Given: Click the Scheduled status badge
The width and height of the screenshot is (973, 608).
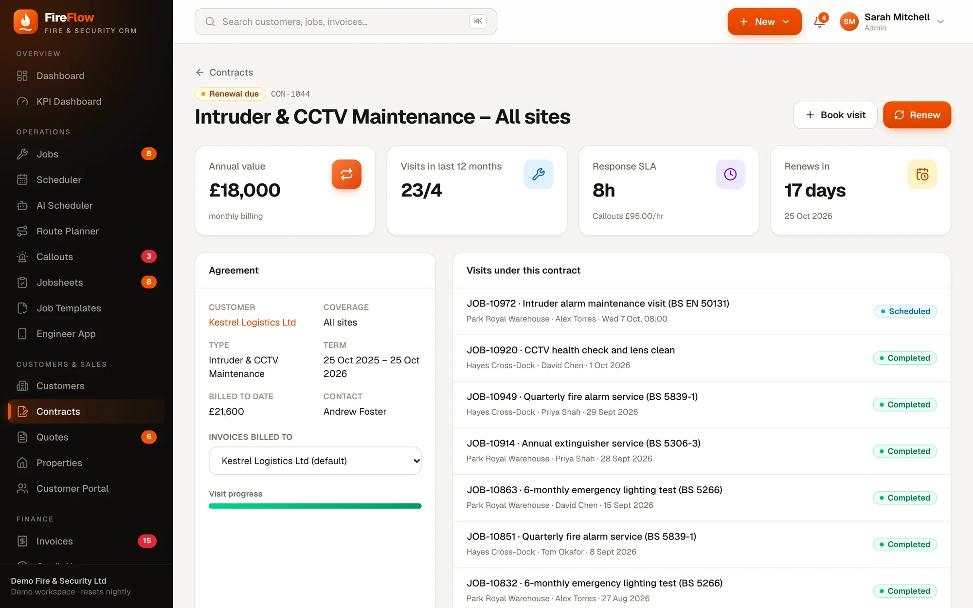Looking at the screenshot, I should 905,311.
